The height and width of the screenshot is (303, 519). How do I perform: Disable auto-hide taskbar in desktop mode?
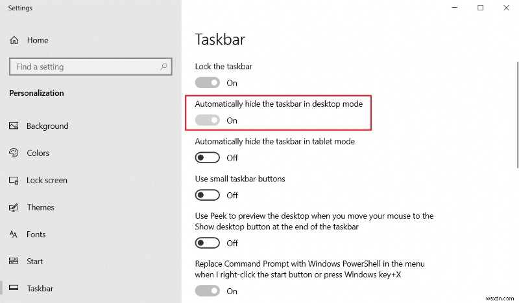tap(208, 120)
